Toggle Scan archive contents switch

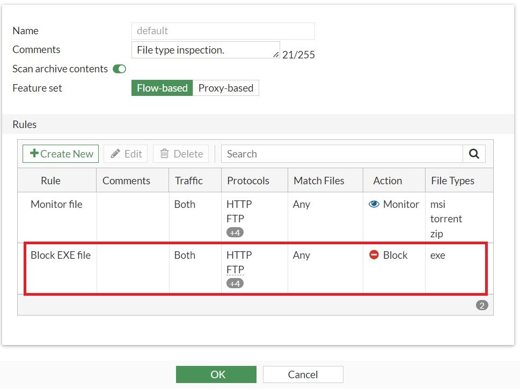119,69
